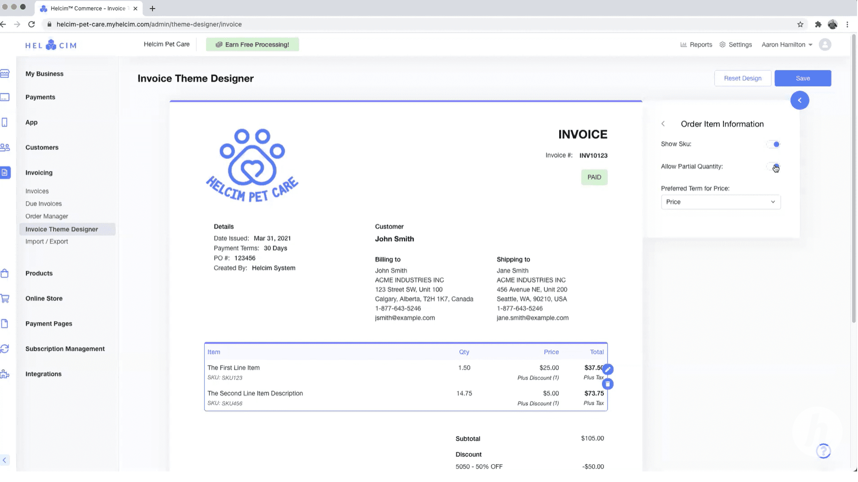The width and height of the screenshot is (858, 482).
Task: Click the Subscription Management refresh icon
Action: [5, 349]
